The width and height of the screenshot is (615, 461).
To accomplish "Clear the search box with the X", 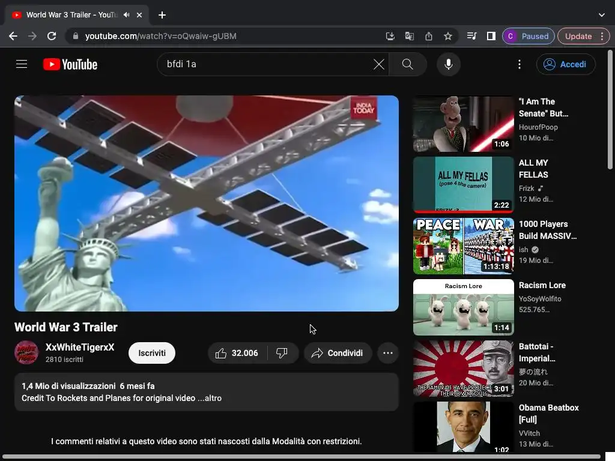I will click(378, 64).
